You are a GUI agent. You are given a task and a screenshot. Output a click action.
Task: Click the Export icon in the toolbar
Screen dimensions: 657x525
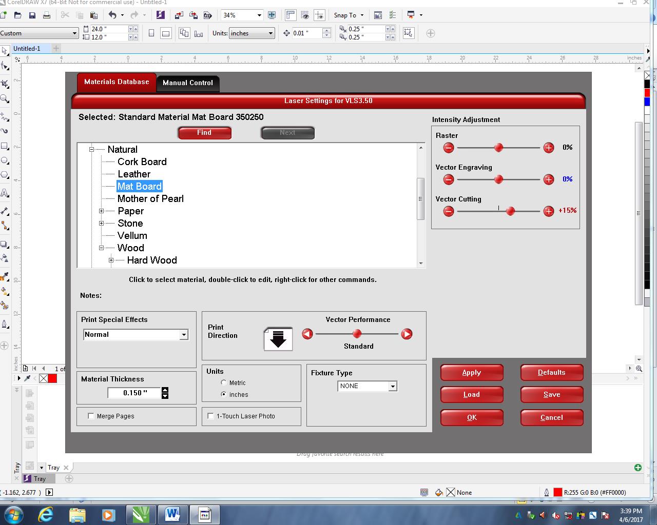tap(194, 15)
